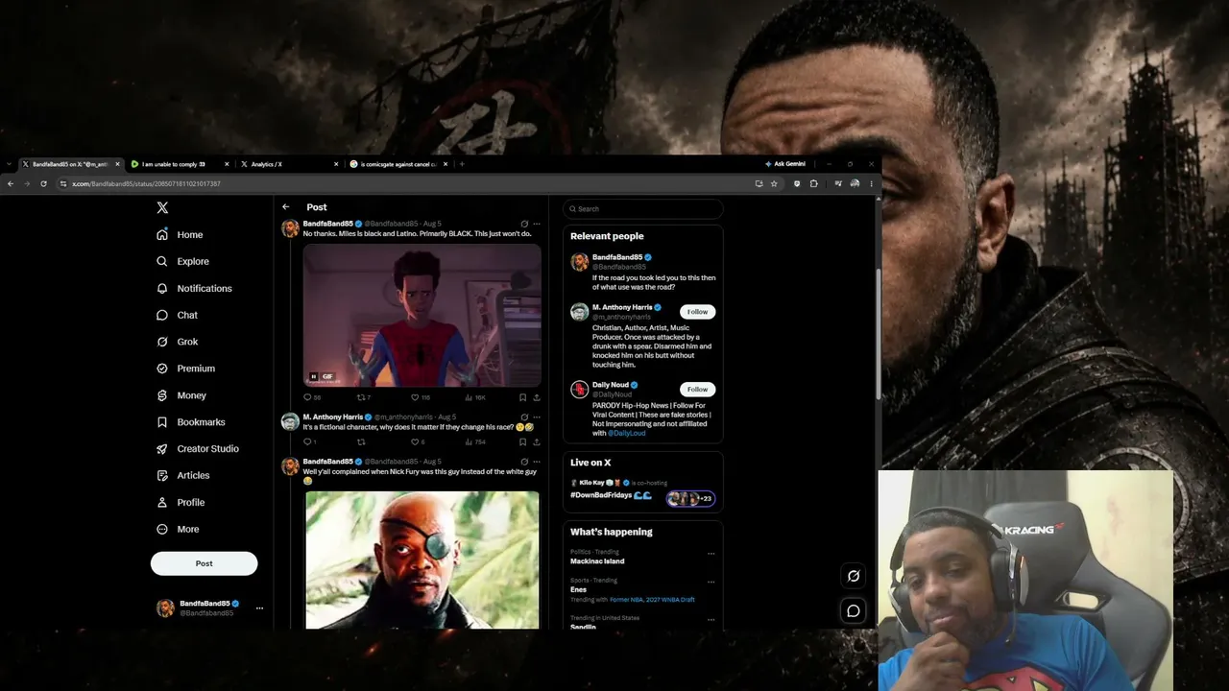
Task: Click the back arrow beside Post
Action: click(285, 206)
